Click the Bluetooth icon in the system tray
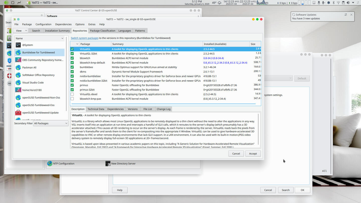 [x=333, y=3]
